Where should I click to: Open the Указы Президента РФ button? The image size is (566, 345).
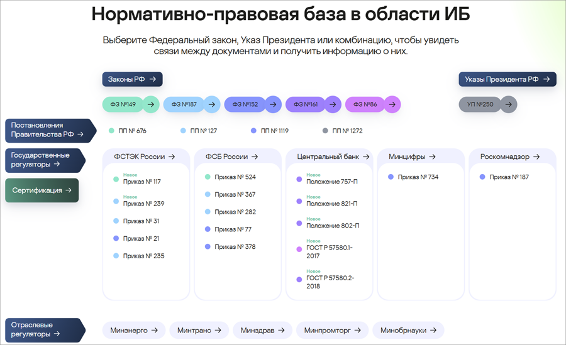507,79
